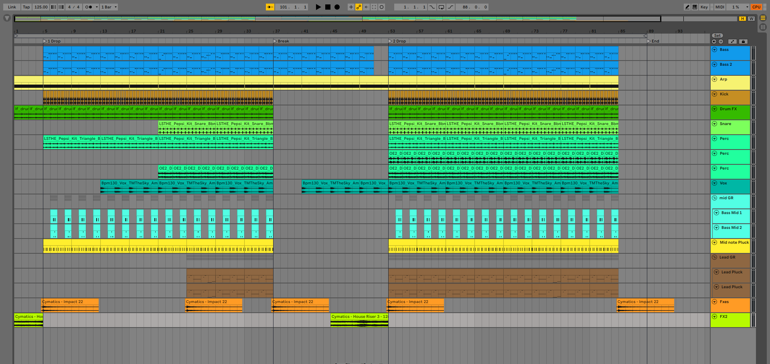
Task: Go to the previous locator arrow
Action: click(714, 41)
